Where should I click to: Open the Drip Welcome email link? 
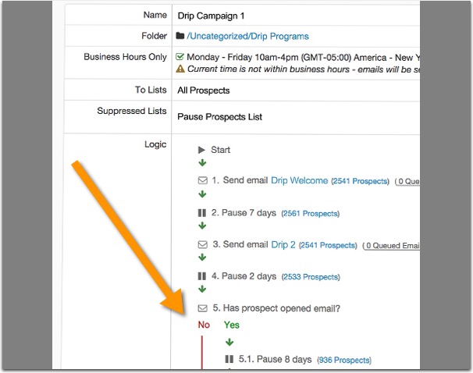[299, 181]
